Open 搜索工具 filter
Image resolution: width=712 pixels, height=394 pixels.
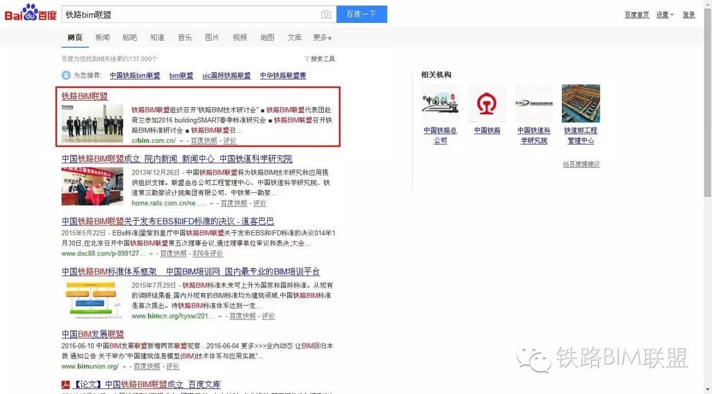(320, 59)
